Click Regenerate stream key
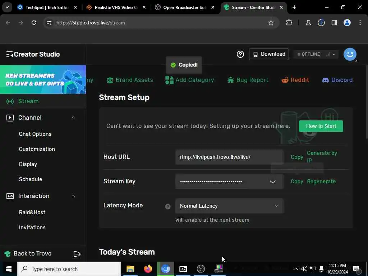Viewport: 368px width, 276px height. click(321, 181)
